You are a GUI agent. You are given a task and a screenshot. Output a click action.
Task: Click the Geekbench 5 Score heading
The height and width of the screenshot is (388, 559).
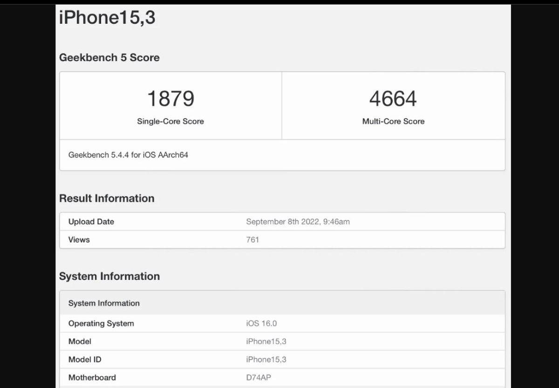point(109,58)
